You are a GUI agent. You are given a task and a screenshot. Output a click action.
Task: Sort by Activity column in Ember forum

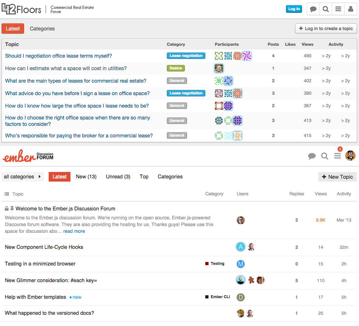click(344, 194)
